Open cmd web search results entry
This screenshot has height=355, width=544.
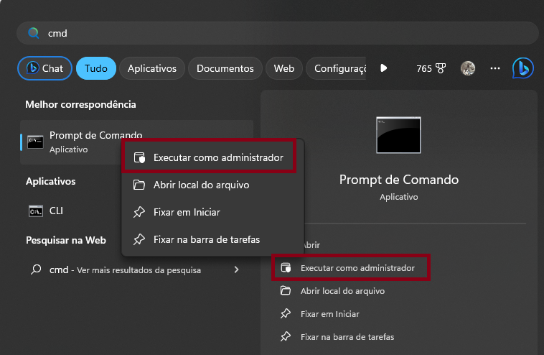[x=136, y=269]
